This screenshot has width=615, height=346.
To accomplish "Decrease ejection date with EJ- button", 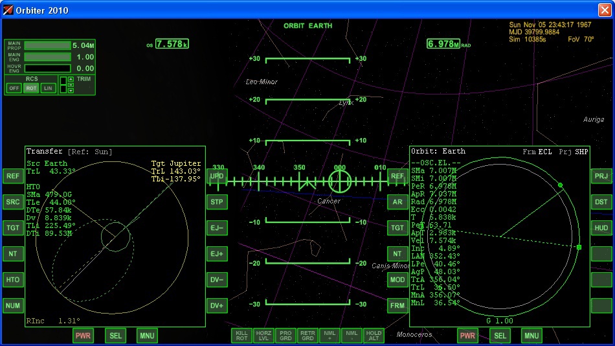I will [x=217, y=228].
